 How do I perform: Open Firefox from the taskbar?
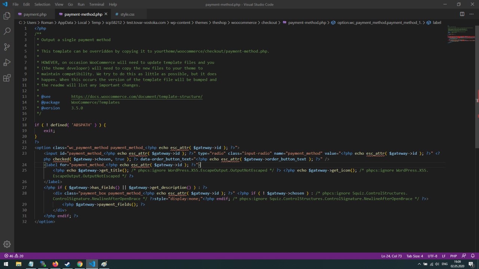(55, 264)
